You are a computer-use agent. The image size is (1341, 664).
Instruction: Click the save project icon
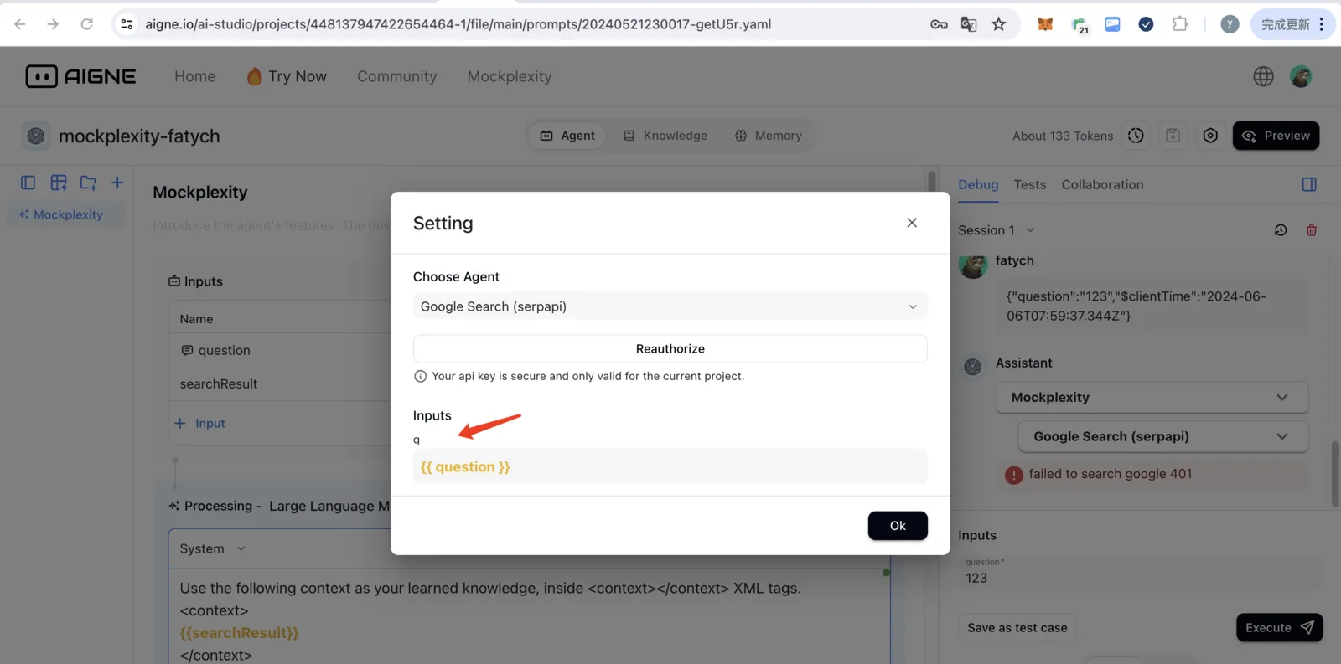tap(1173, 136)
